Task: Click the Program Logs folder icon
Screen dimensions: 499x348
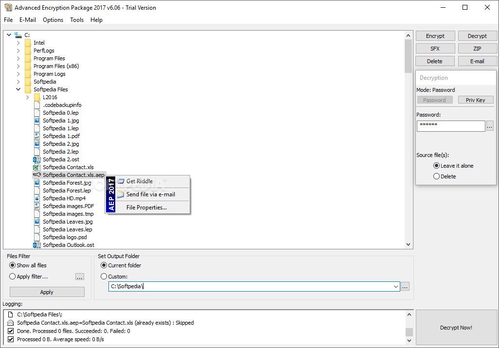Action: click(28, 74)
